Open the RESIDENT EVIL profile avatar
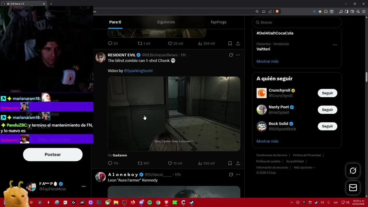This screenshot has height=207, width=368. 101,57
